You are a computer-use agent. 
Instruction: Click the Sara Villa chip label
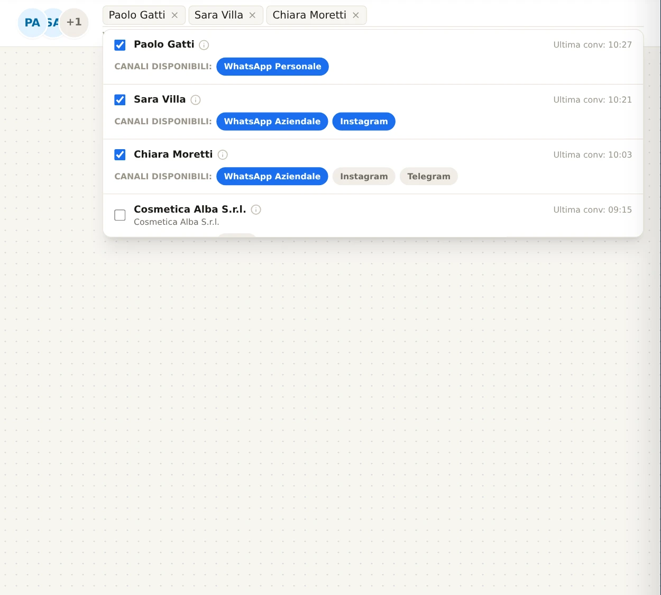pos(219,15)
